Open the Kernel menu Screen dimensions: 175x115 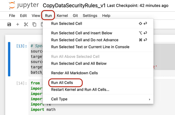(62, 16)
